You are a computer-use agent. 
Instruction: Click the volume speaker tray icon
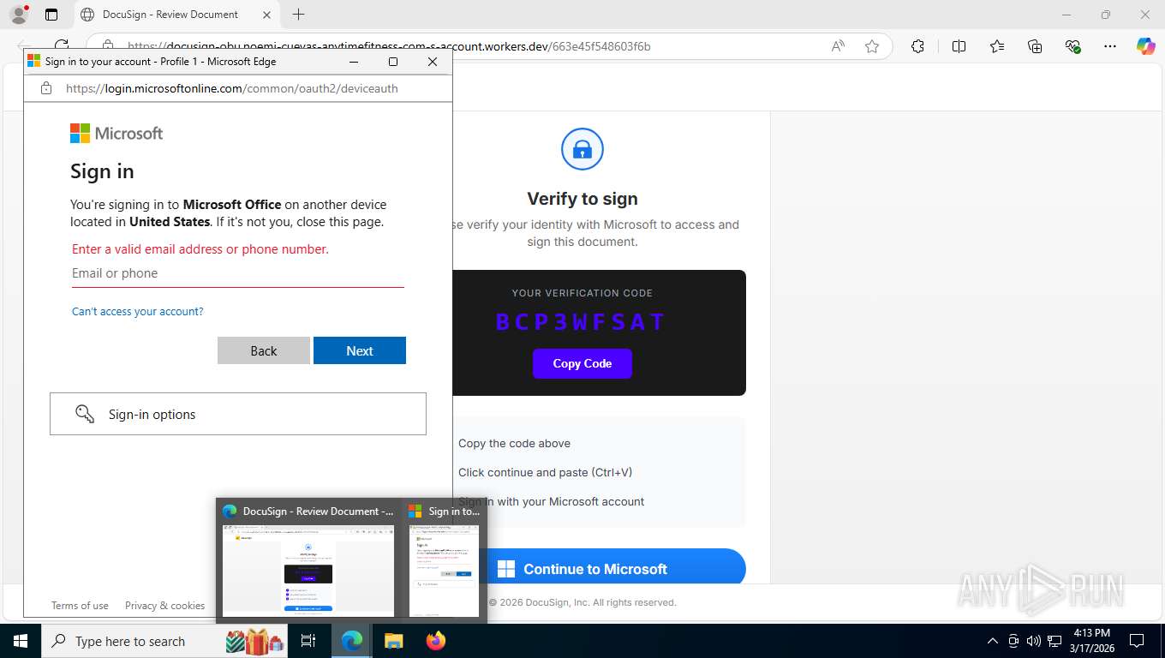coord(1033,641)
